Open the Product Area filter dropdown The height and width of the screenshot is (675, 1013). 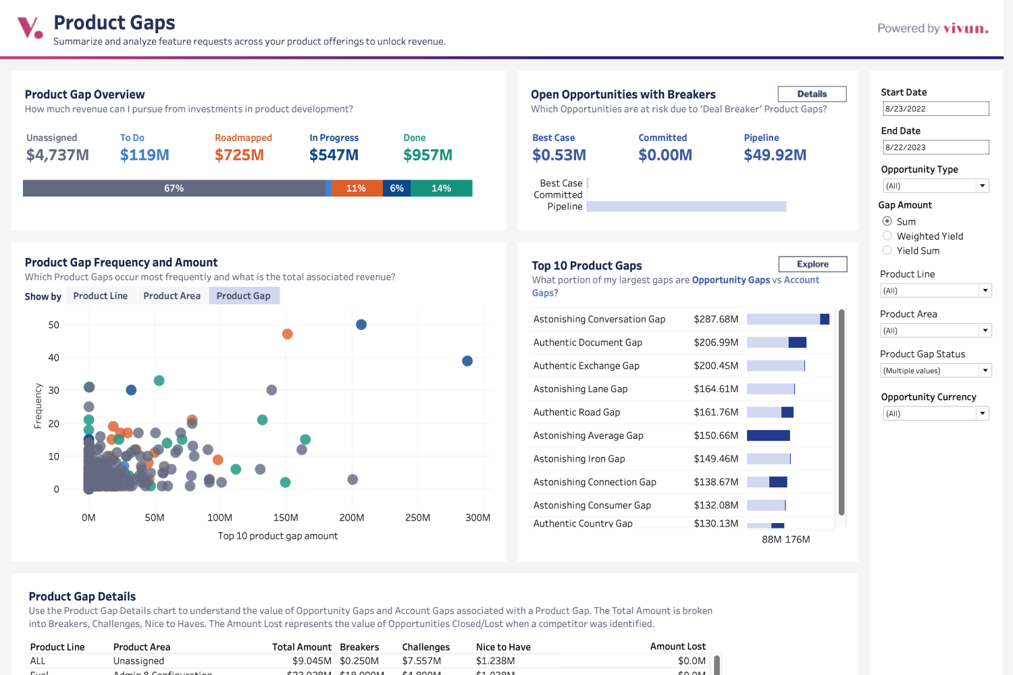click(x=936, y=331)
